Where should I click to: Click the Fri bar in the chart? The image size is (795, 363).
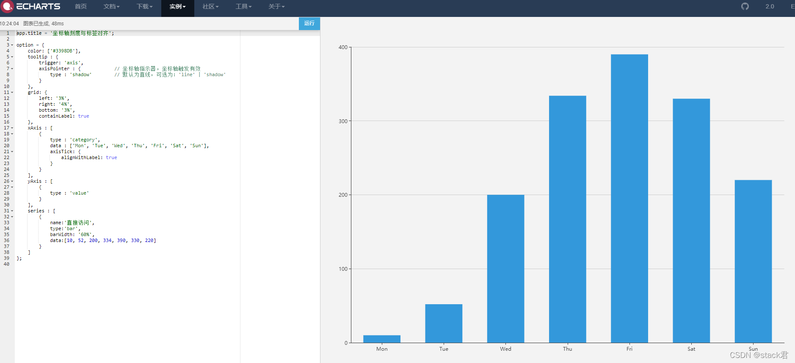(x=629, y=198)
